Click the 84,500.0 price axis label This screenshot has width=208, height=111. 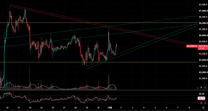203,41
